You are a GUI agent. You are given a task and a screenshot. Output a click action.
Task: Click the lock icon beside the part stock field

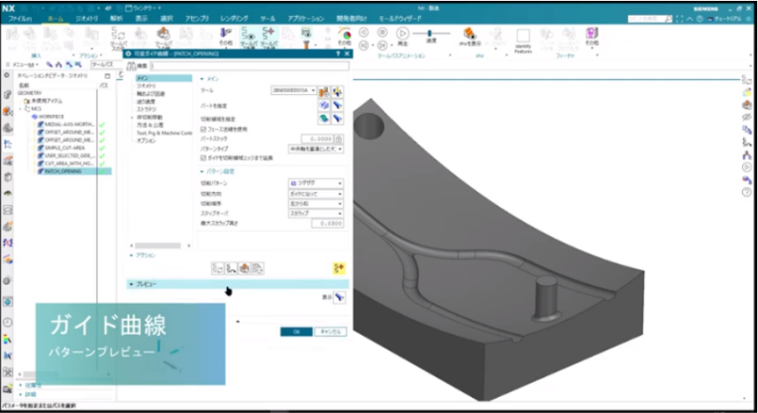coord(339,139)
